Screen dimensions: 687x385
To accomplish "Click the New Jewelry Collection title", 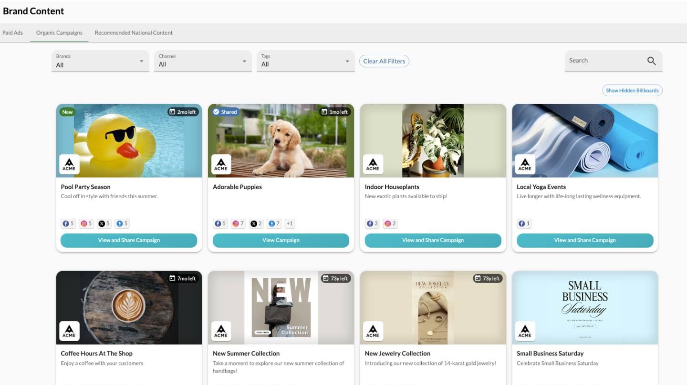I will (x=397, y=354).
